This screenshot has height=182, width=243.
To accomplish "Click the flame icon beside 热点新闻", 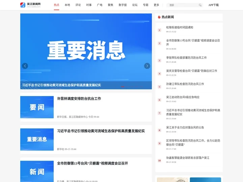I will (x=159, y=17).
